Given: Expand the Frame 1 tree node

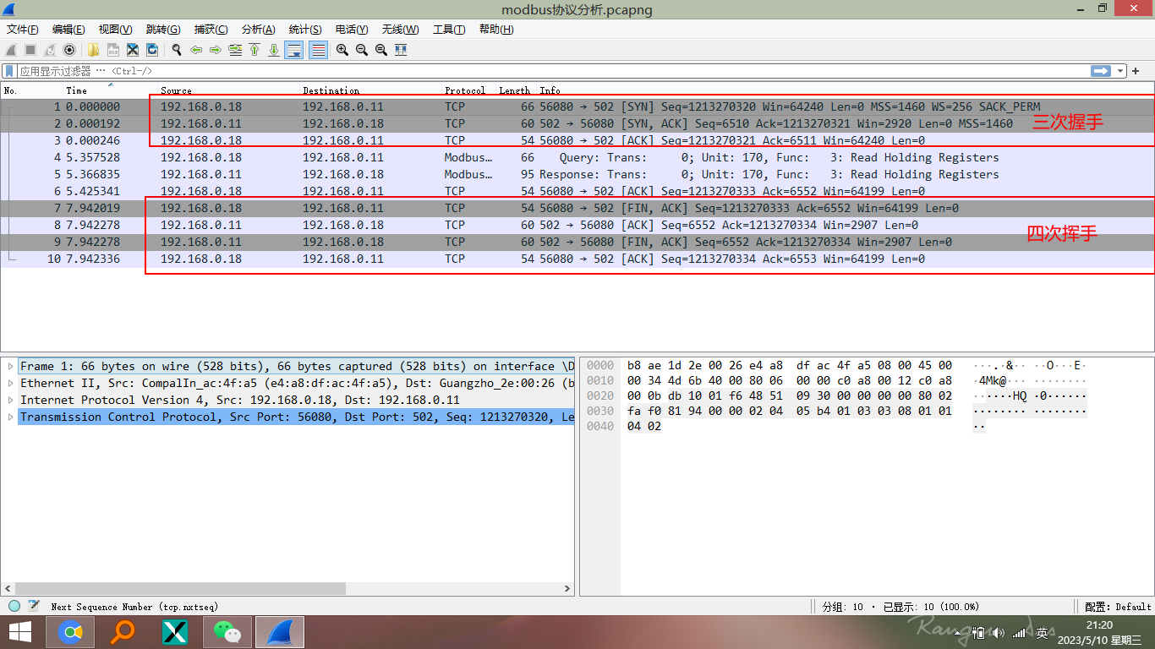Looking at the screenshot, I should tap(10, 366).
